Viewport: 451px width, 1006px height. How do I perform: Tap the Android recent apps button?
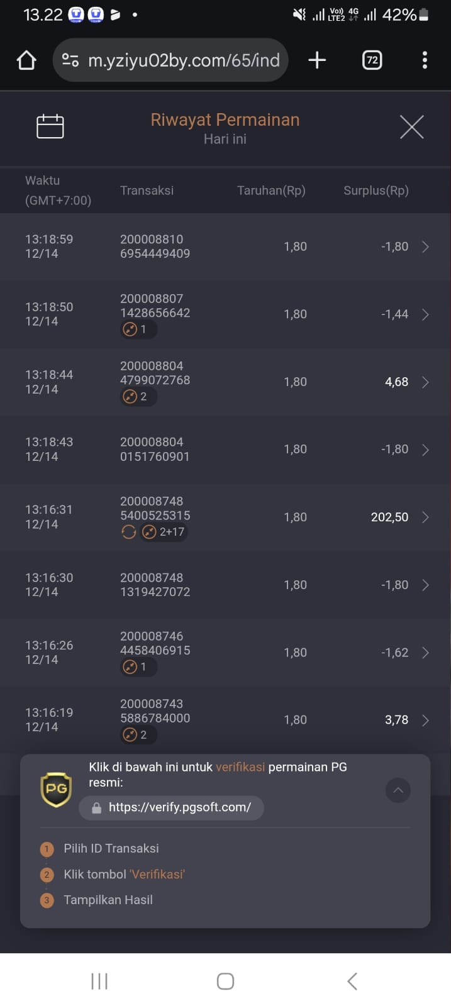point(99,981)
